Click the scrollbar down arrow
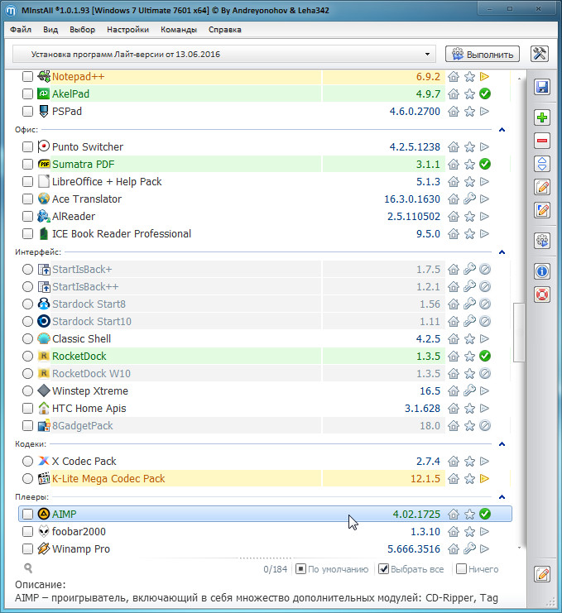The width and height of the screenshot is (562, 613). 519,548
